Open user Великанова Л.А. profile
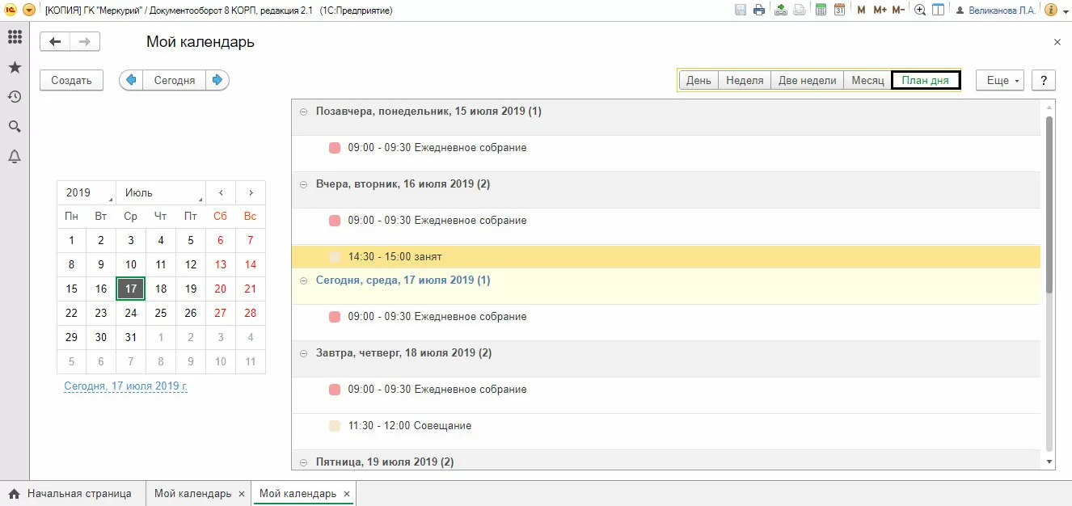1072x506 pixels. point(996,10)
